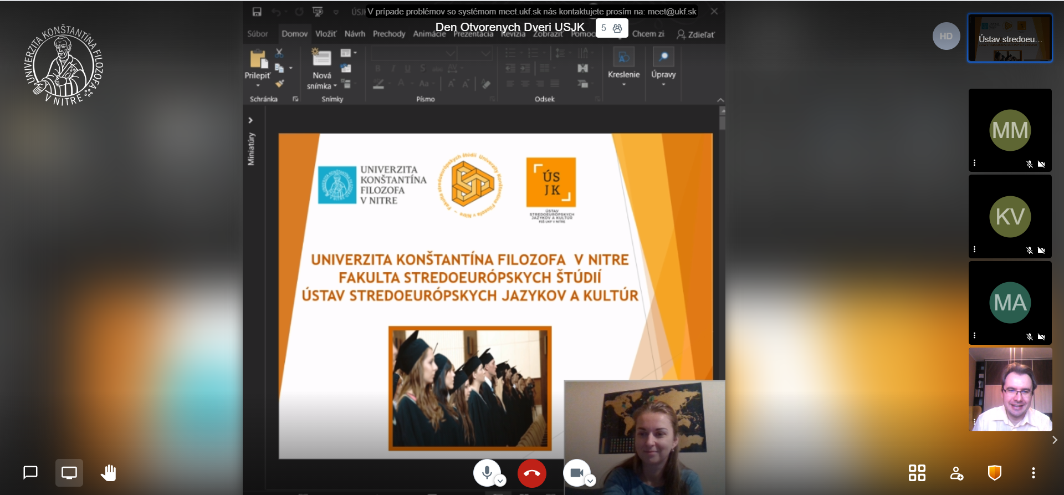Click MM's camera-off indicator

[x=1041, y=164]
